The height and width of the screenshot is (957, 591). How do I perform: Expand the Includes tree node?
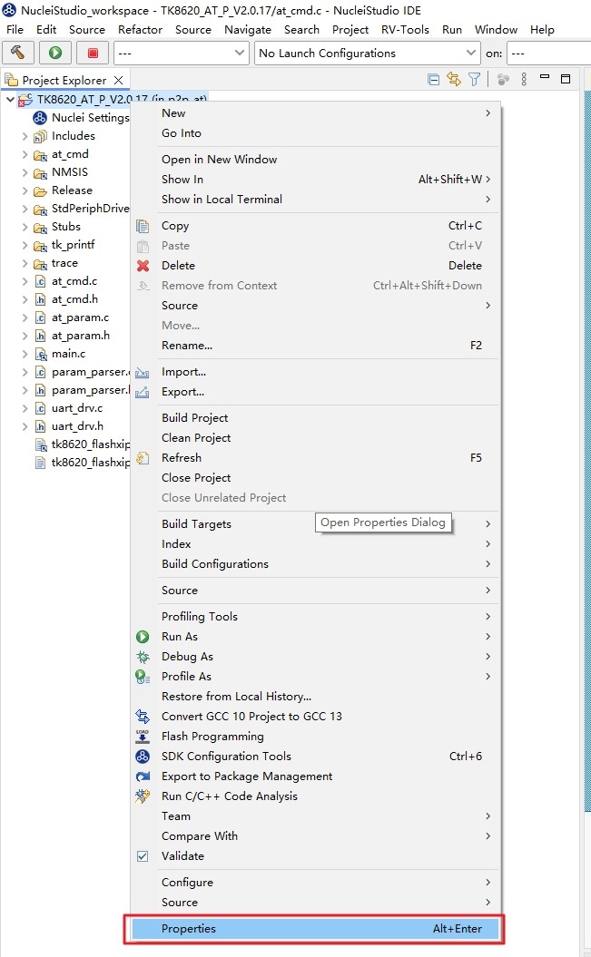tap(25, 136)
